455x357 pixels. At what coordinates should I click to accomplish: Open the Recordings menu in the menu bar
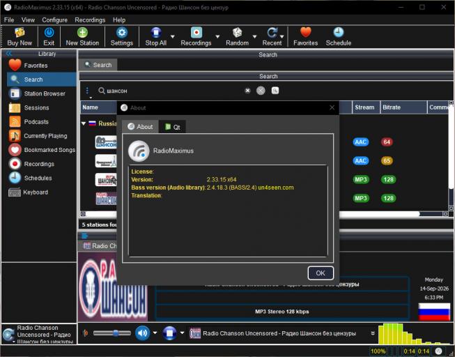click(90, 20)
